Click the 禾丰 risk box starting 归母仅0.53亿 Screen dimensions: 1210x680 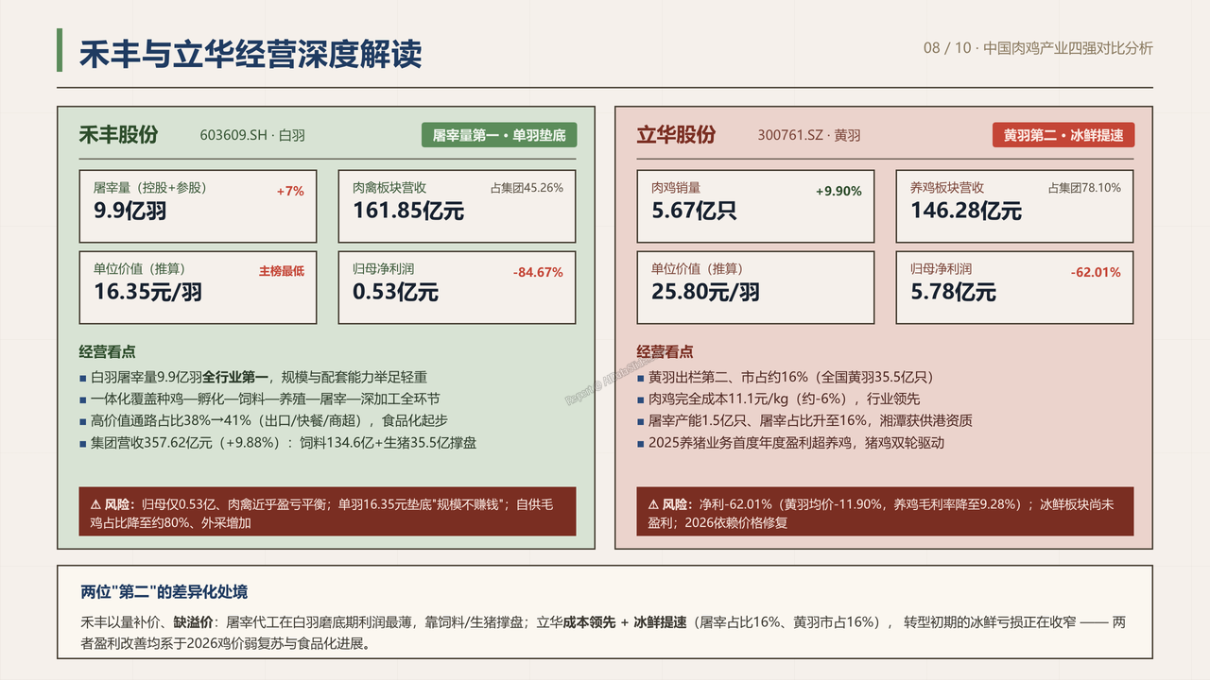coord(327,512)
